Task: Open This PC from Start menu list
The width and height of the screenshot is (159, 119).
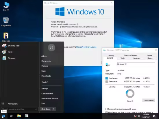Action: [45, 82]
